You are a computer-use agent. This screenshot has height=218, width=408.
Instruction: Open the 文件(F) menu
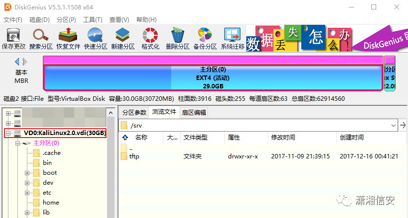pos(12,20)
